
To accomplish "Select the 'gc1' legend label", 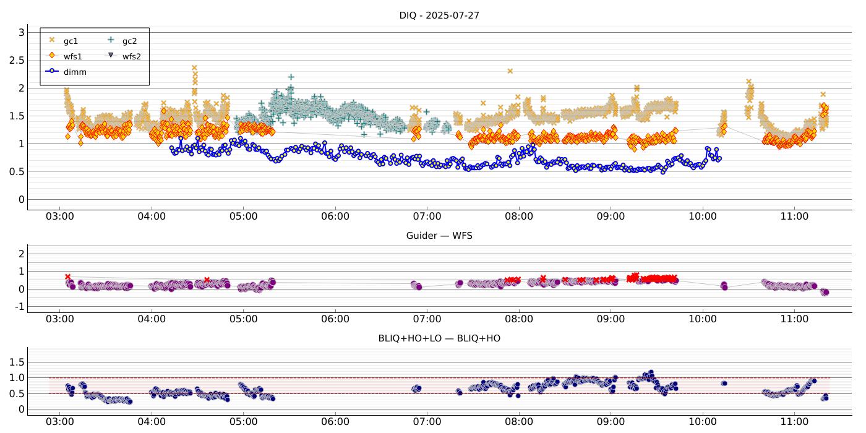I will [71, 41].
